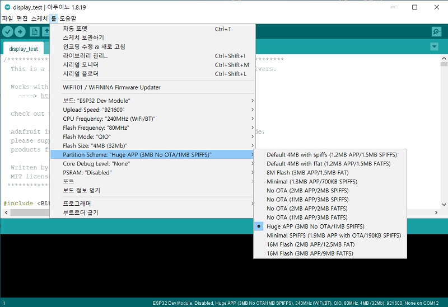Screen dimensions: 448x307
Task: Open 라이브러리 관리 menu entry
Action: [152, 55]
